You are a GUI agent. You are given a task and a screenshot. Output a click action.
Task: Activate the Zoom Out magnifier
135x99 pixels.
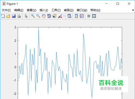pyautogui.click(x=38, y=16)
